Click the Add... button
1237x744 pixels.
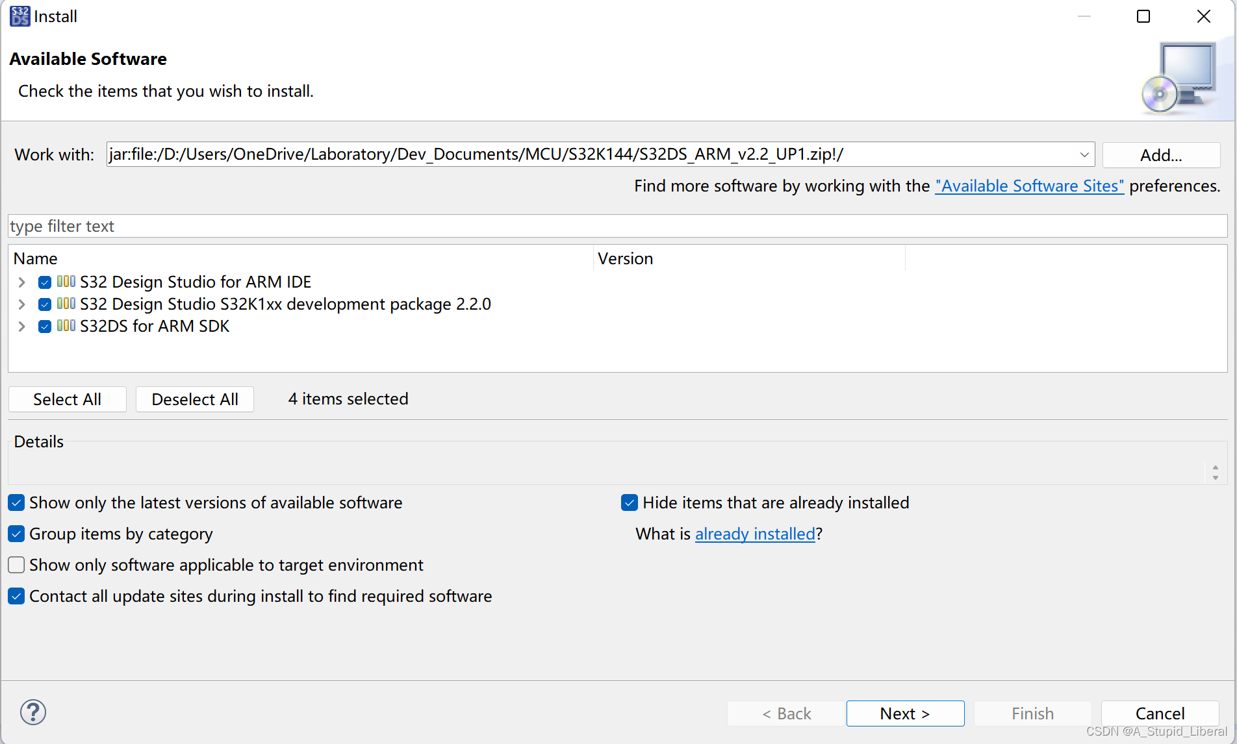(x=1161, y=155)
